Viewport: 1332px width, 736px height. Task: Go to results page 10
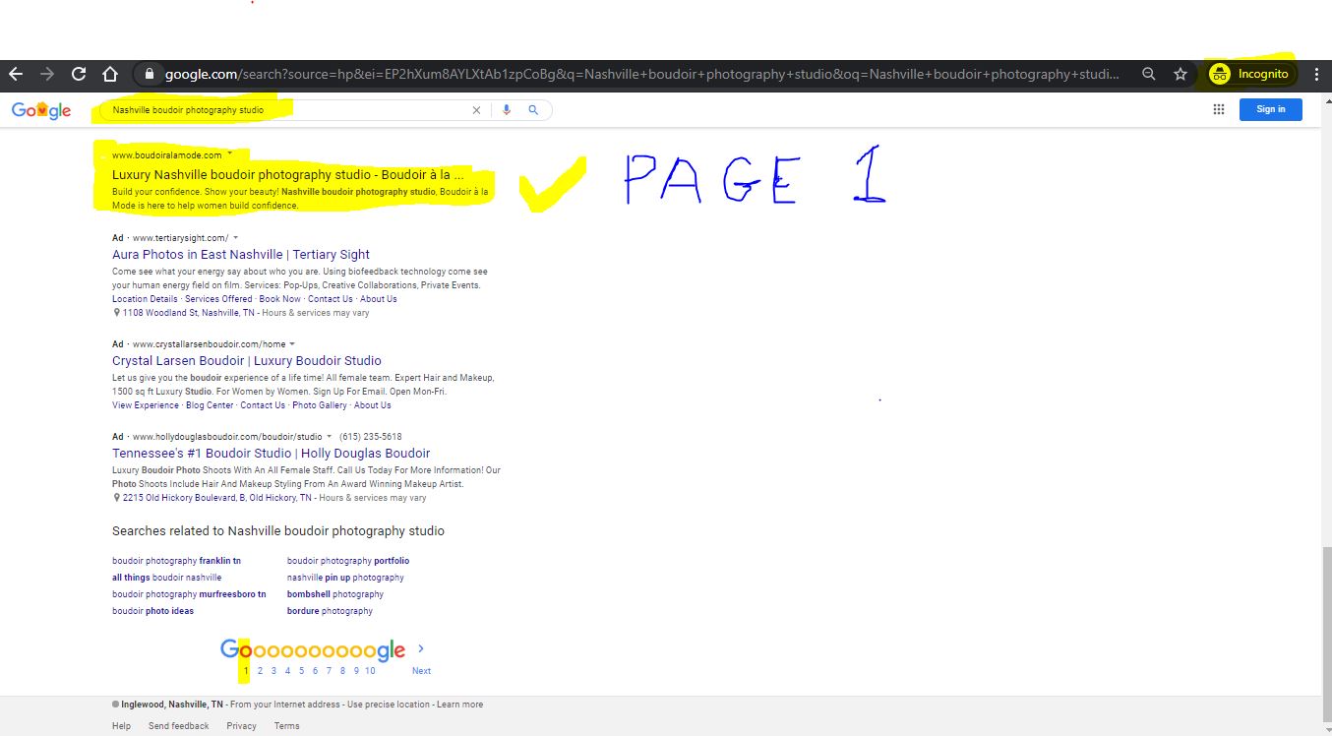pyautogui.click(x=370, y=671)
